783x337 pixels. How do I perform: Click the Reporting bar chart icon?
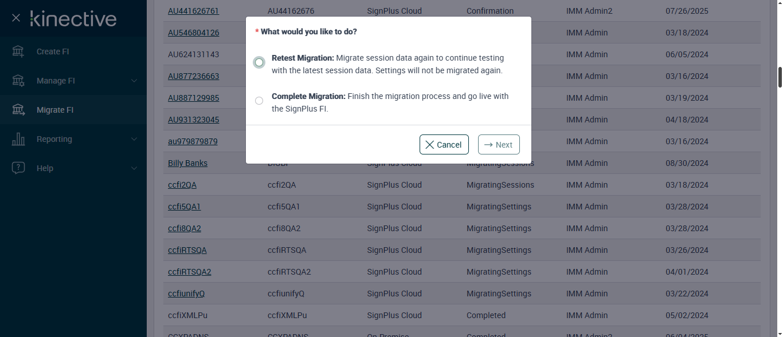(18, 139)
